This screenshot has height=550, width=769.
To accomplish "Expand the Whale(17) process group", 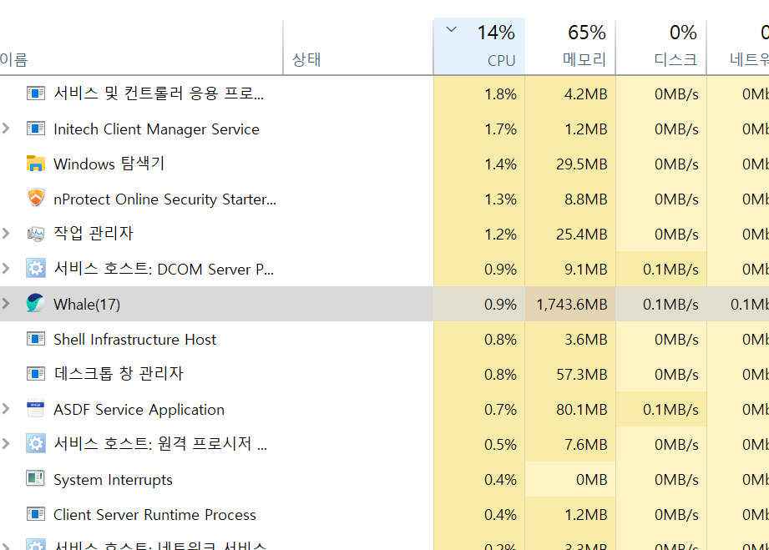I will 6,304.
